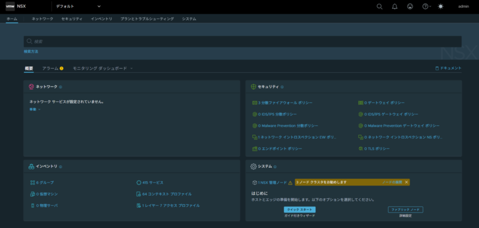Image resolution: width=479 pixels, height=228 pixels.
Task: Expand the 移動 dropdown in network panel
Action: 35,110
